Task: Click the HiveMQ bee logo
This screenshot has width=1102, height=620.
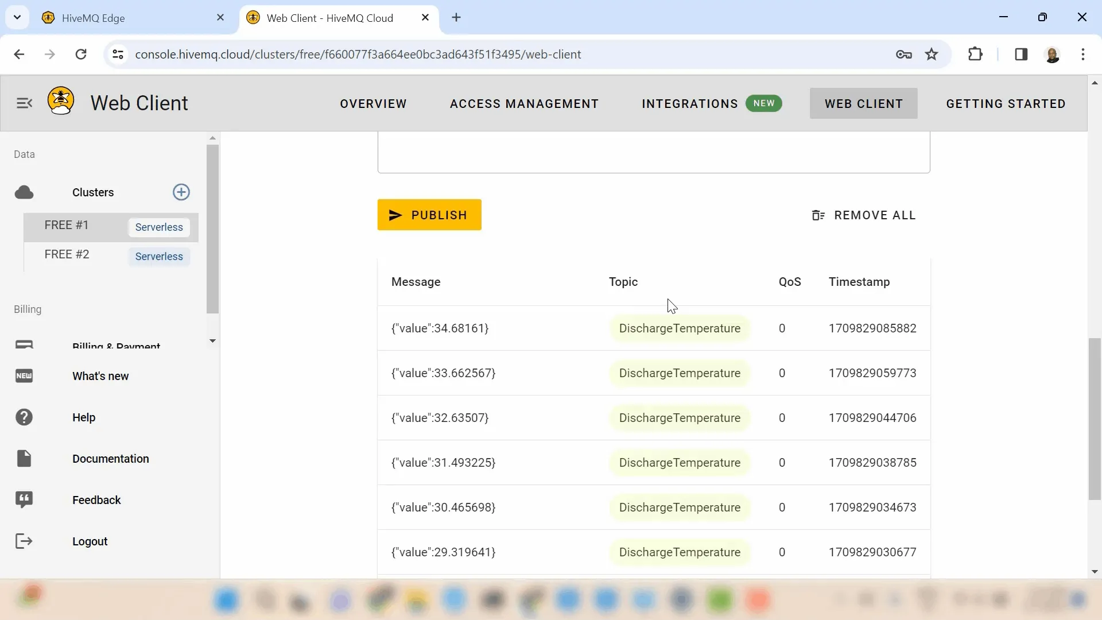Action: point(61,100)
